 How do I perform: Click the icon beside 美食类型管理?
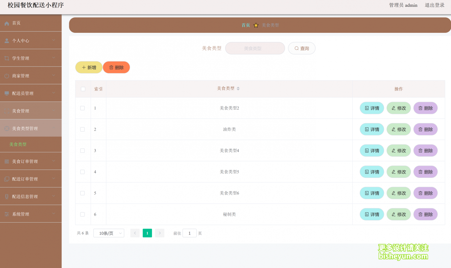(7, 129)
